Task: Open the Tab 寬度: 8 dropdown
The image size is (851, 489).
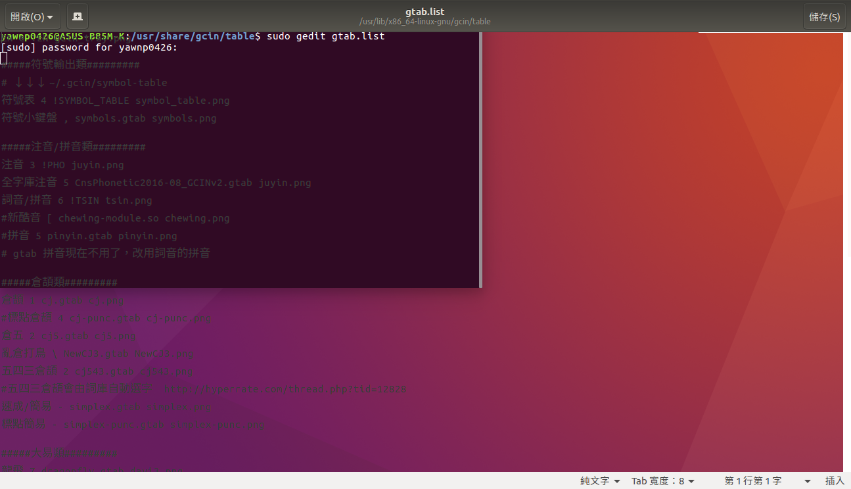Action: coord(662,481)
